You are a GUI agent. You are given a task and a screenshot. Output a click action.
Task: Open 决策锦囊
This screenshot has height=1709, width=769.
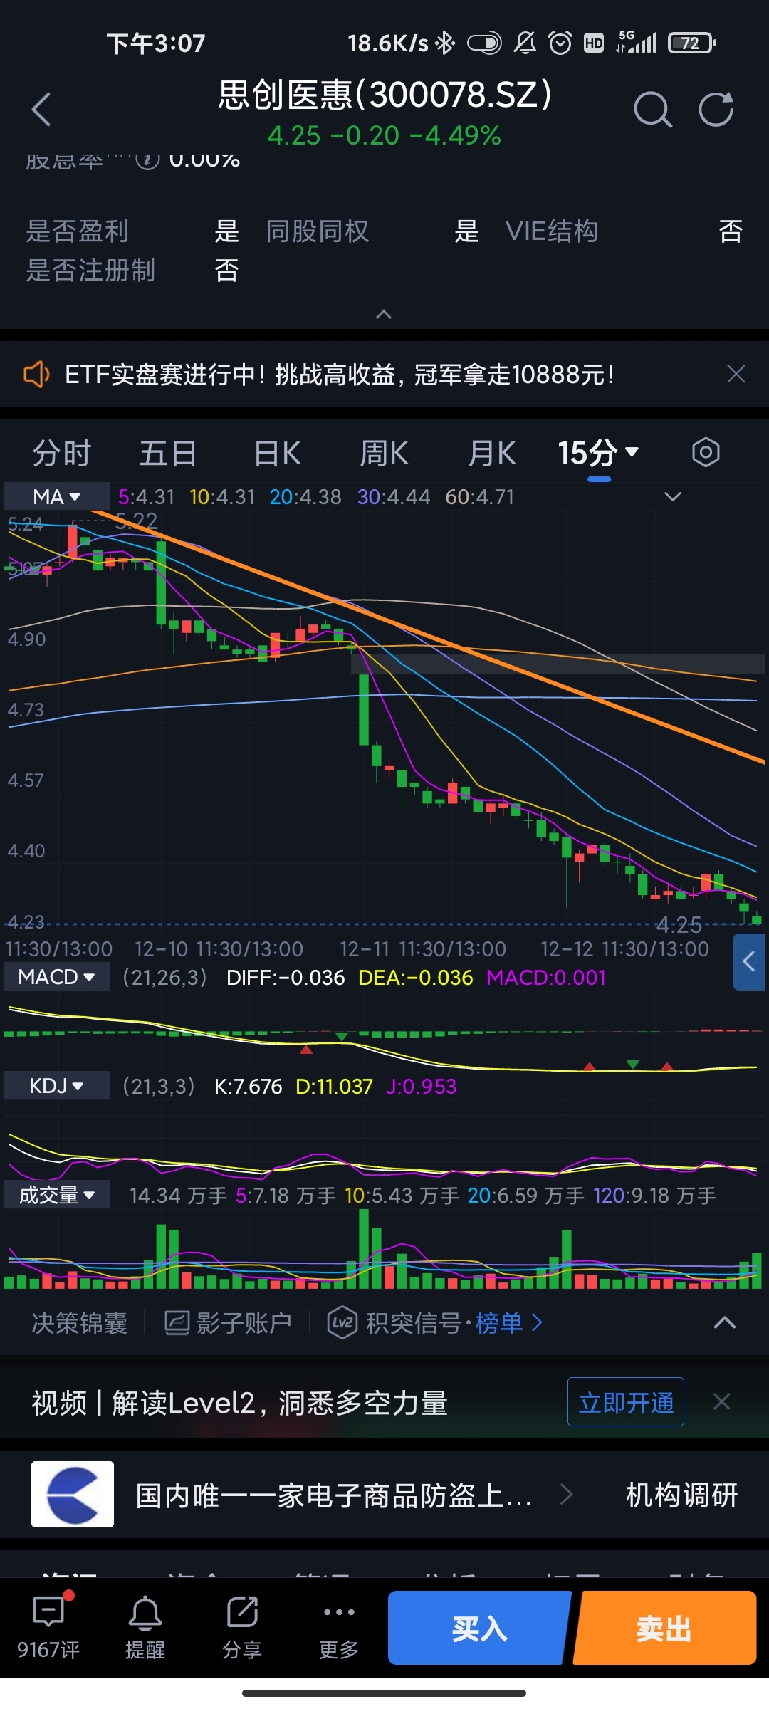point(80,1323)
